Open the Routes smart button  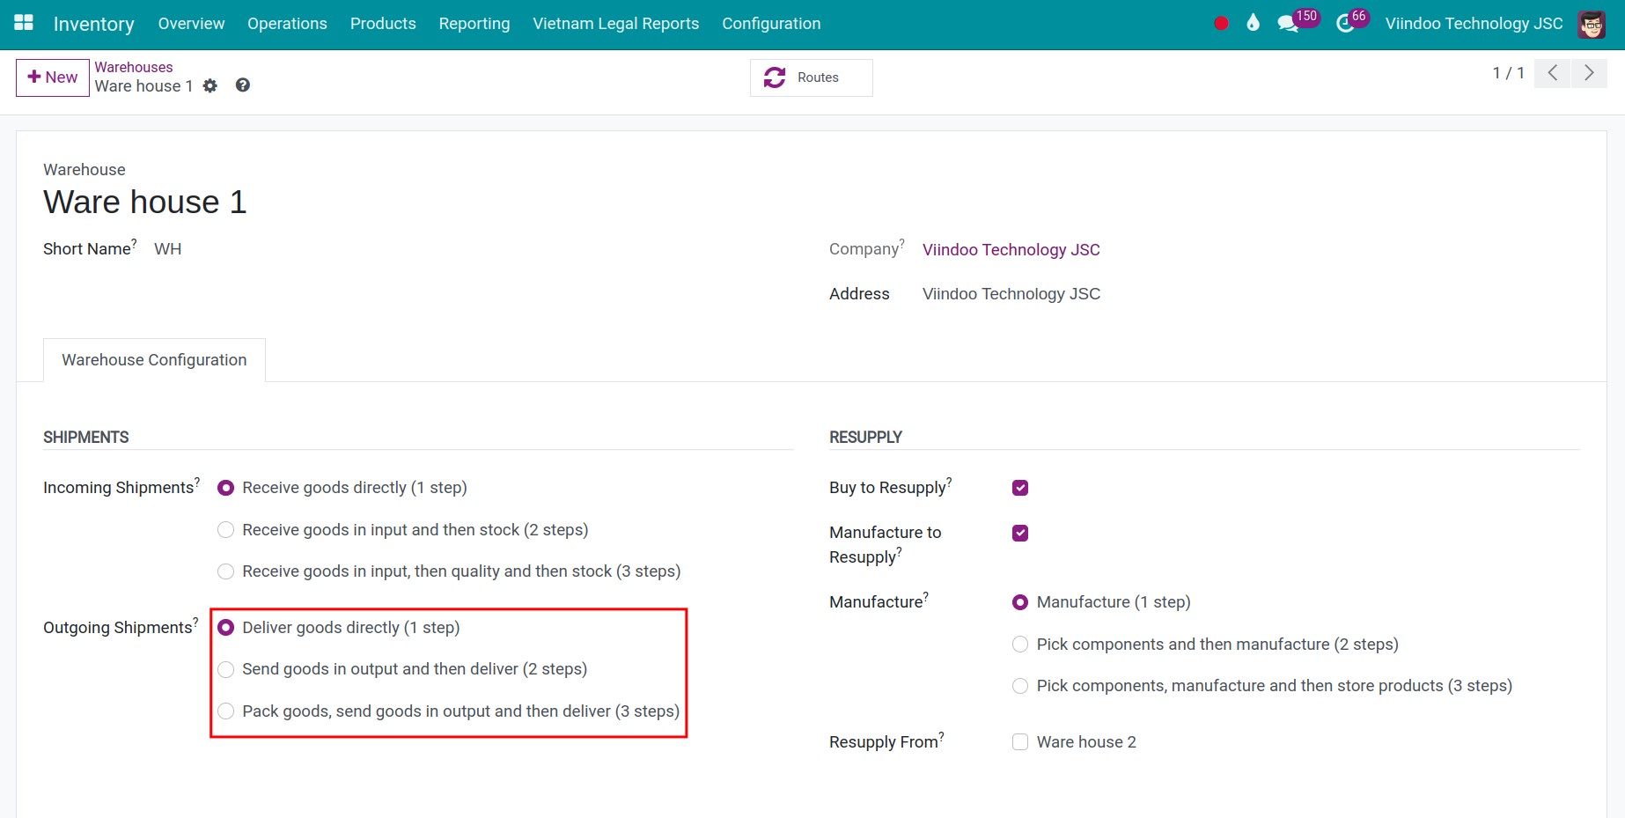[811, 77]
